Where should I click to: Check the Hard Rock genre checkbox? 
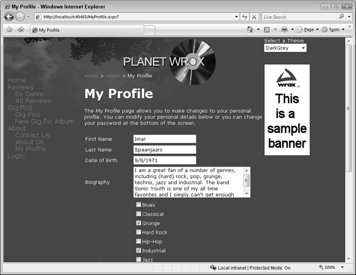coord(139,232)
